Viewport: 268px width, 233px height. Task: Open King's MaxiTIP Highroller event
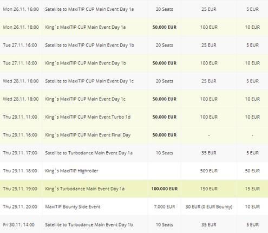coord(71,171)
